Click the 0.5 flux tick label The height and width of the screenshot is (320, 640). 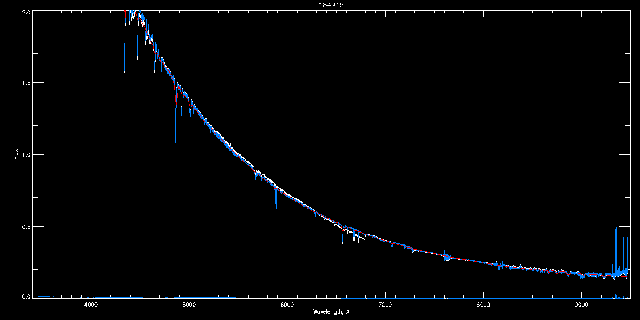point(25,226)
